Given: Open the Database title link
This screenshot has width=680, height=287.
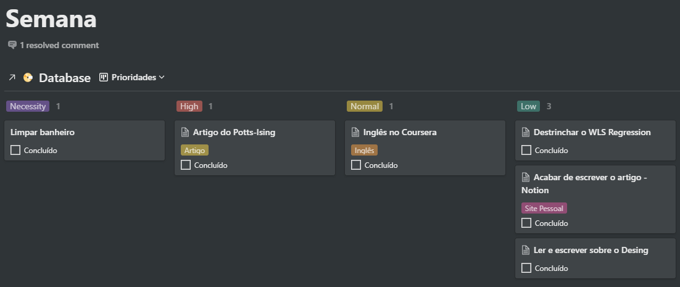Looking at the screenshot, I should [65, 78].
